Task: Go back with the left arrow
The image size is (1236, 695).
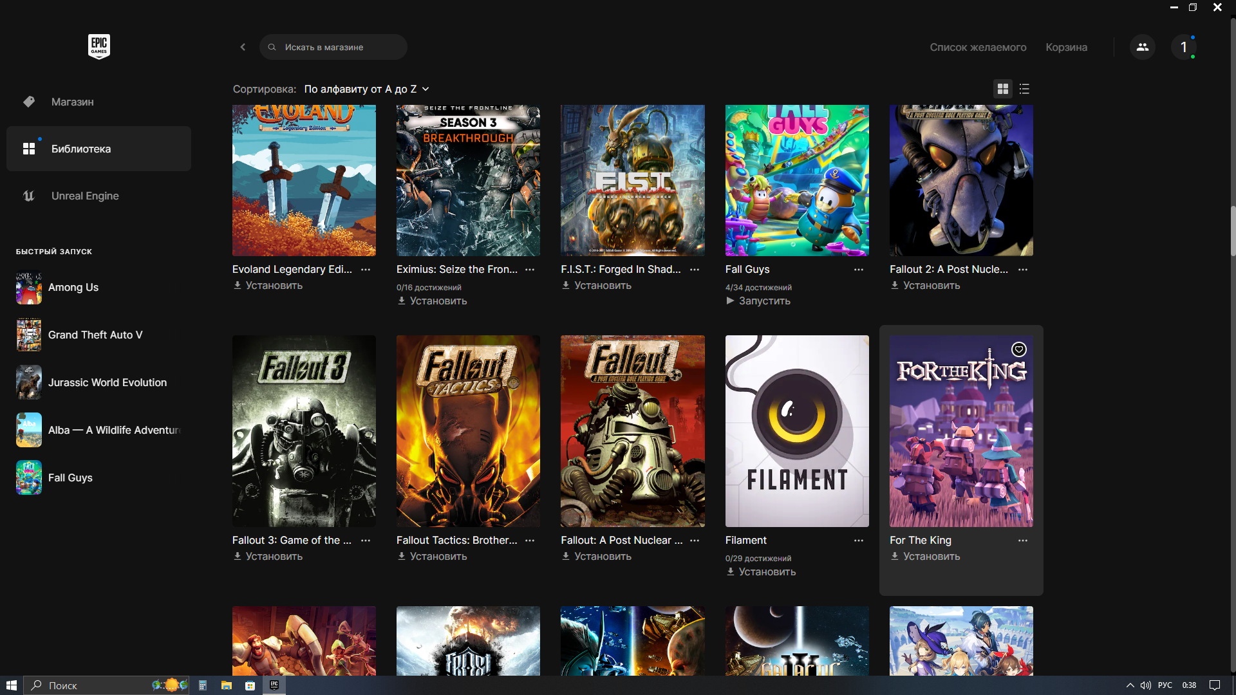Action: pyautogui.click(x=243, y=47)
